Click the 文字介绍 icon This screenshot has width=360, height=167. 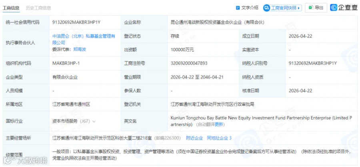tap(238, 8)
